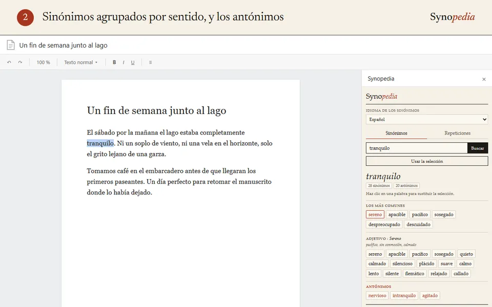Open the text alignment icon
The image size is (492, 307).
pyautogui.click(x=150, y=62)
